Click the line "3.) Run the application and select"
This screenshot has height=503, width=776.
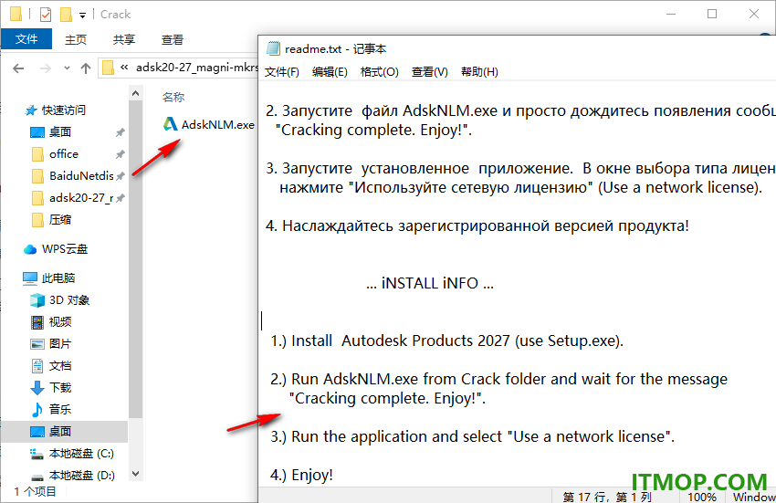(x=473, y=436)
